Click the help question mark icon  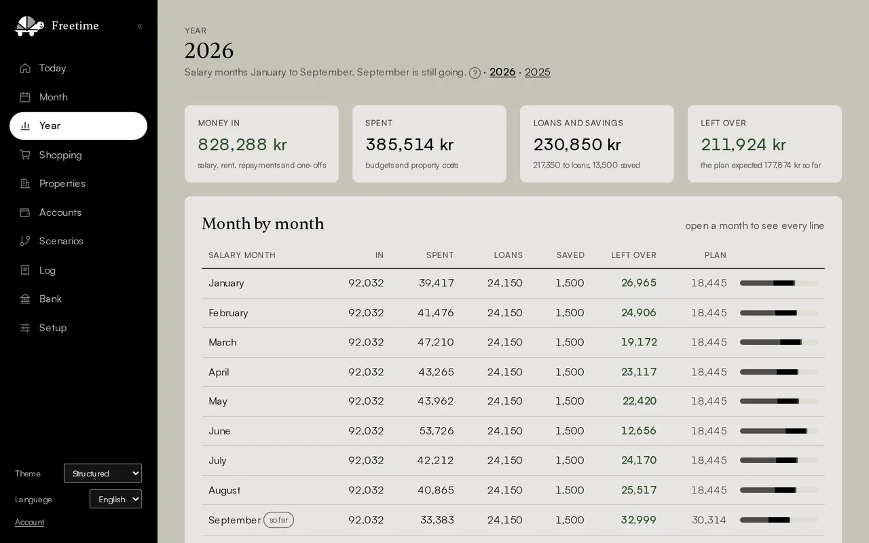tap(475, 73)
